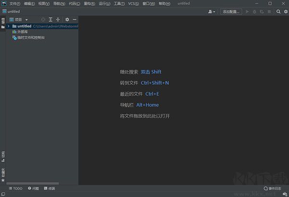Hide the project tool window with minus icon
Image resolution: width=289 pixels, height=197 pixels.
pyautogui.click(x=75, y=20)
